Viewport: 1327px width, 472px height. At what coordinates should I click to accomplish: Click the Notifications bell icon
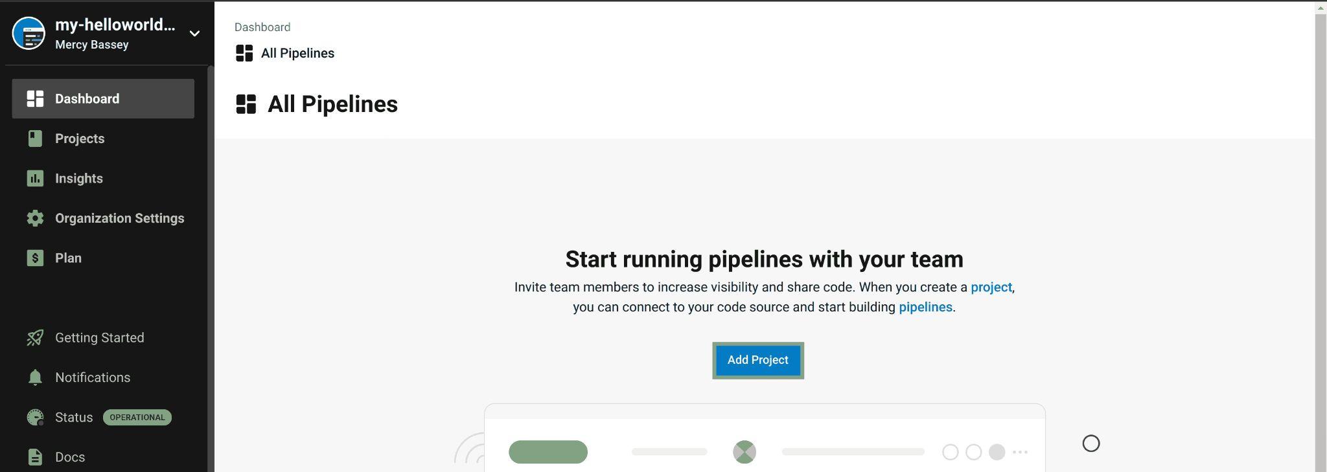35,377
